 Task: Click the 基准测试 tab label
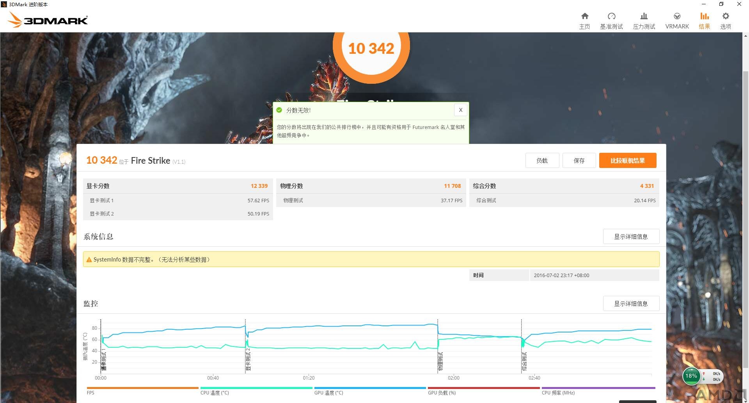point(611,27)
